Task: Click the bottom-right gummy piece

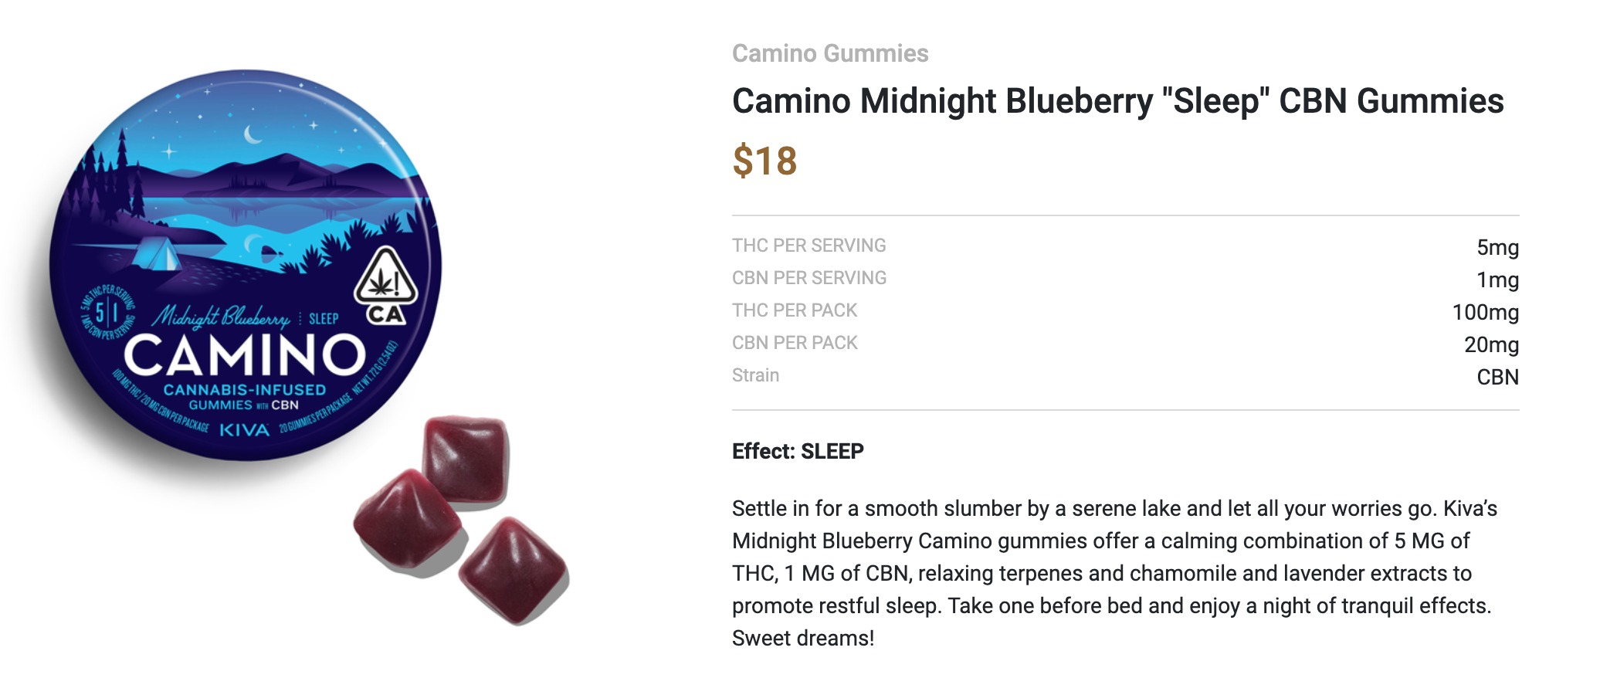Action: (514, 569)
